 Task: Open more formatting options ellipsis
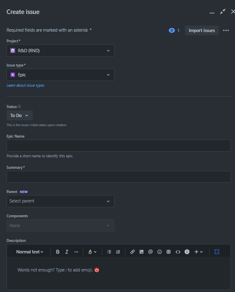pyautogui.click(x=76, y=252)
